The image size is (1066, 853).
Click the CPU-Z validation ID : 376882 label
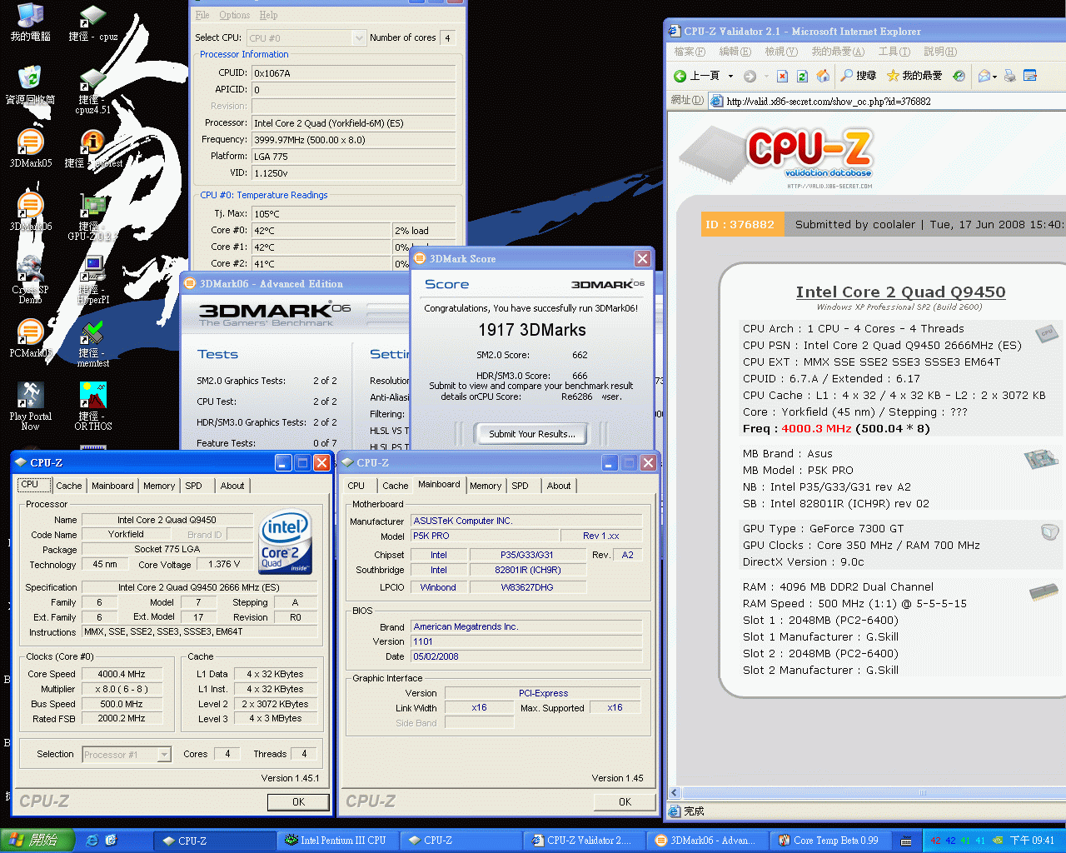(740, 224)
